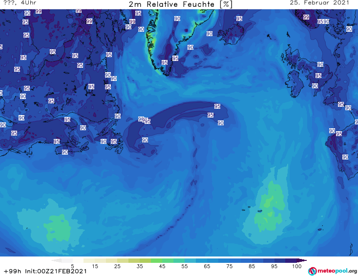The width and height of the screenshot is (358, 276).
Task: Click the '???, 4Uhr' time label
Action: point(20,3)
